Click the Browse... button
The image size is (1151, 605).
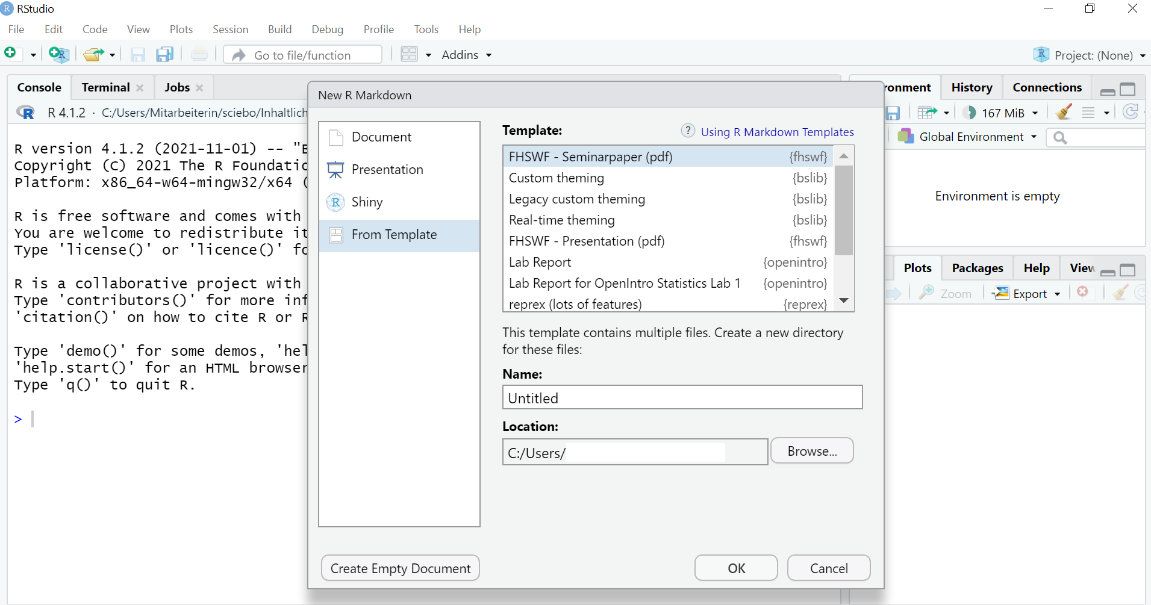(812, 451)
